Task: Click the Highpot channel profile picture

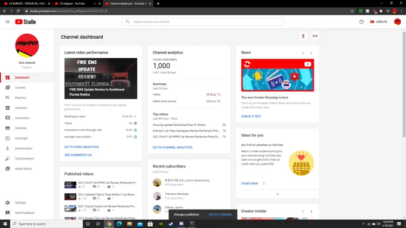Action: (27, 45)
